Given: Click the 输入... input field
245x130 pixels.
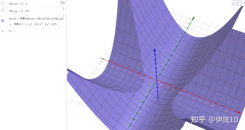Looking at the screenshot, I should (36, 31).
